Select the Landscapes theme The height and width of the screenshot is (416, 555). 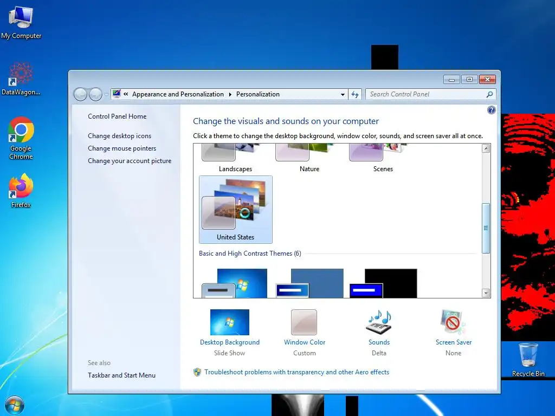(235, 158)
